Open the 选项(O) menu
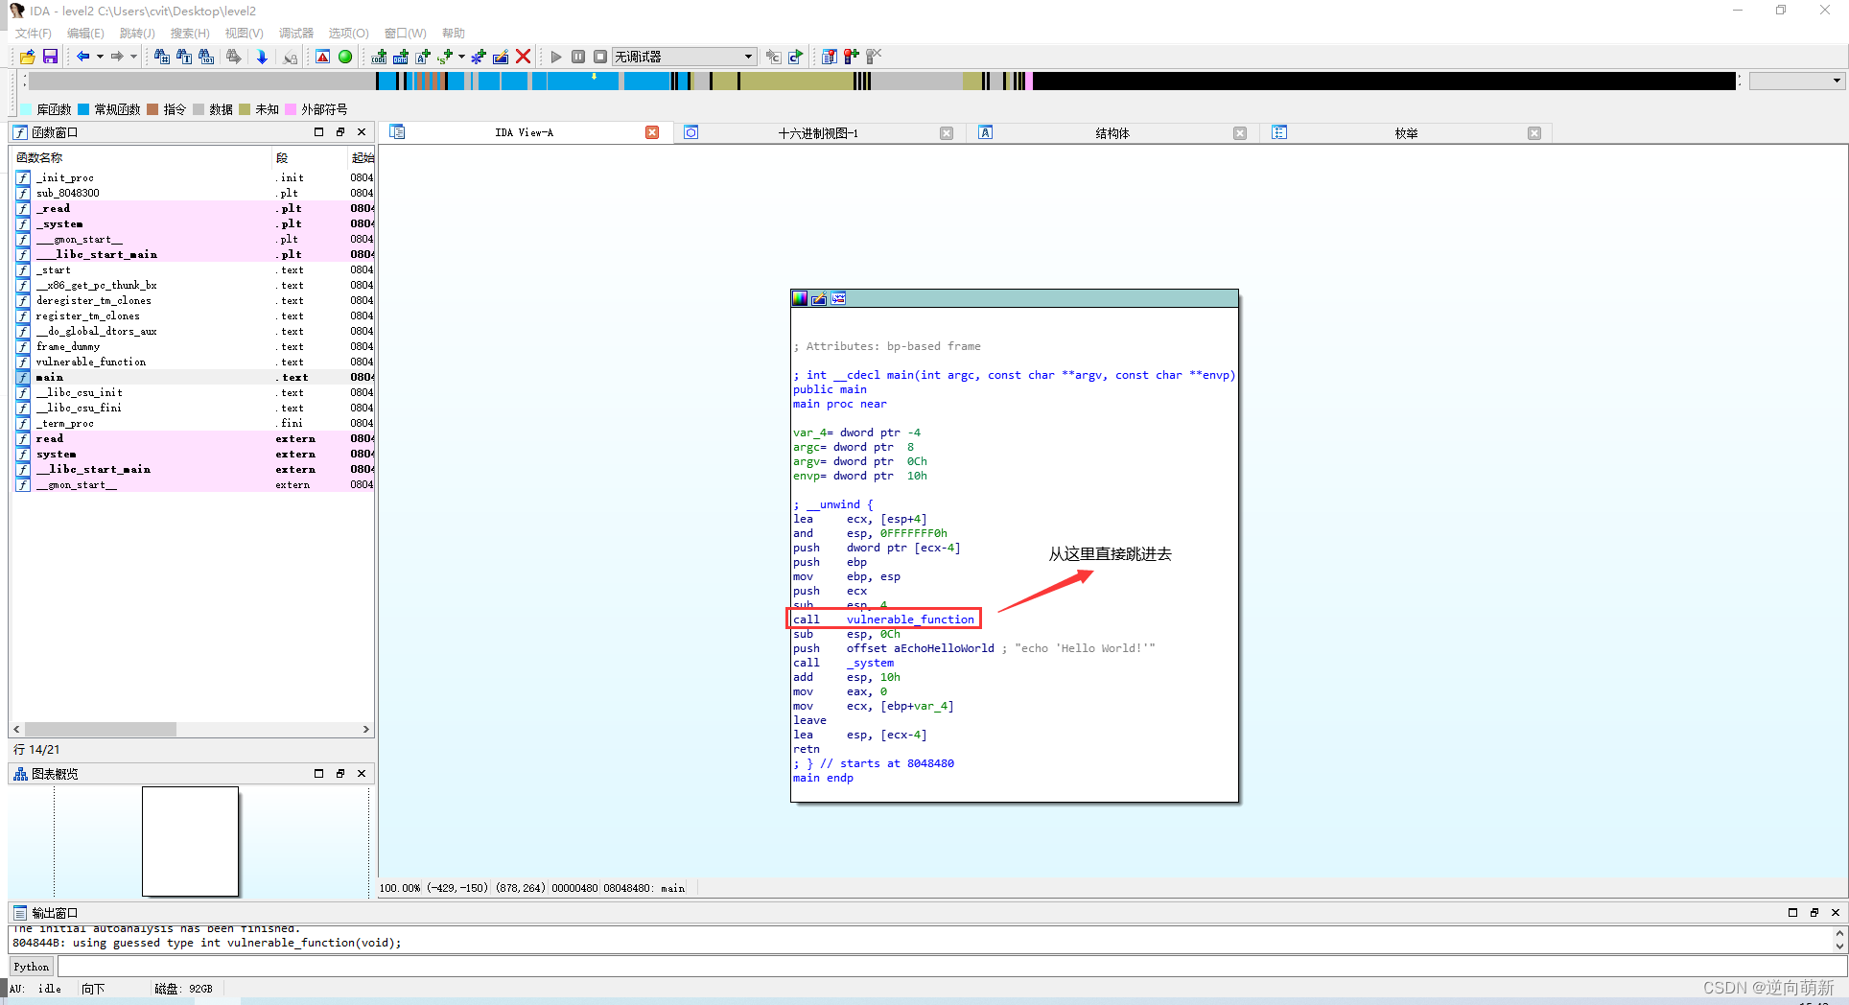 [x=348, y=34]
